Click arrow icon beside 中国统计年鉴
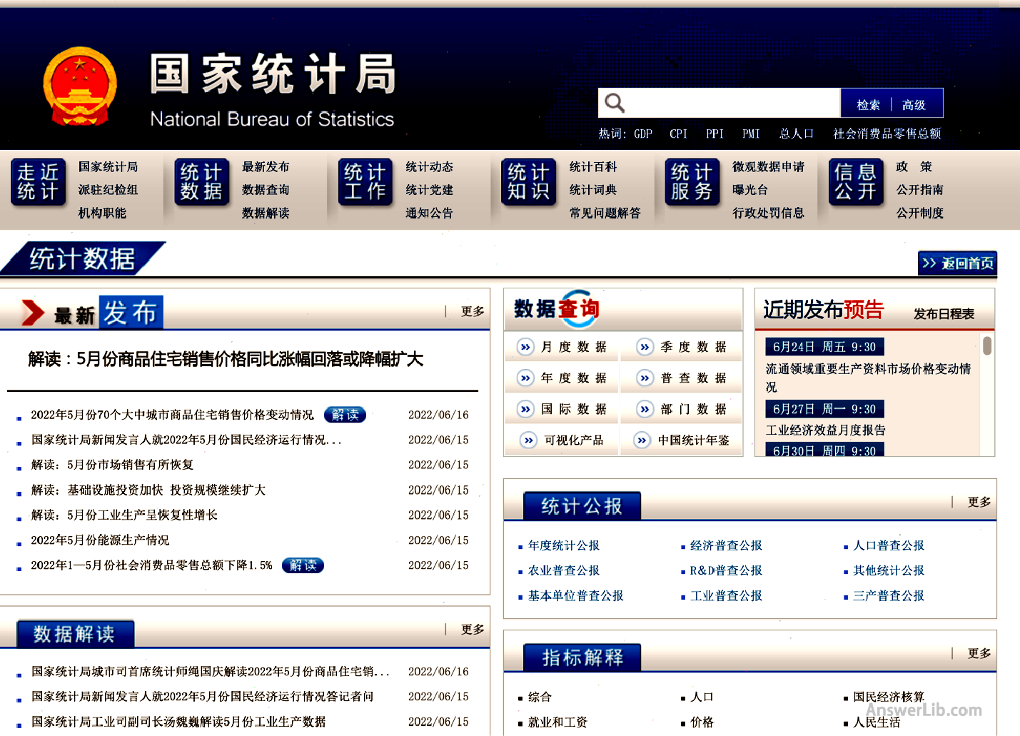 click(642, 440)
